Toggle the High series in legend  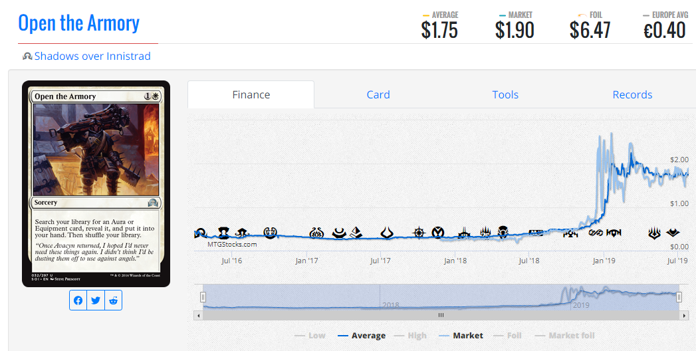410,336
